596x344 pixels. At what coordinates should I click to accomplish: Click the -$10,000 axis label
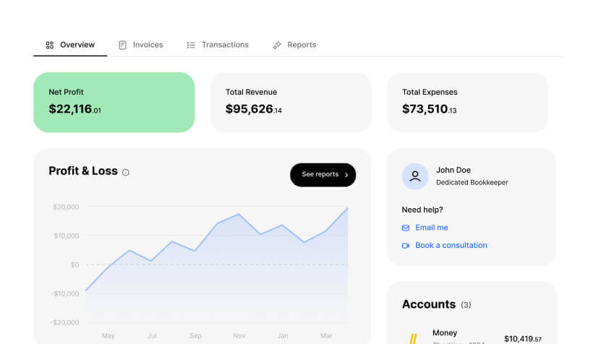(x=65, y=293)
